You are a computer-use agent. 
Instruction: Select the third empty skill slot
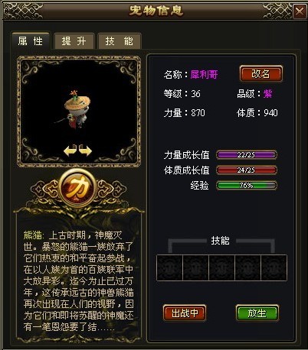tap(221, 267)
